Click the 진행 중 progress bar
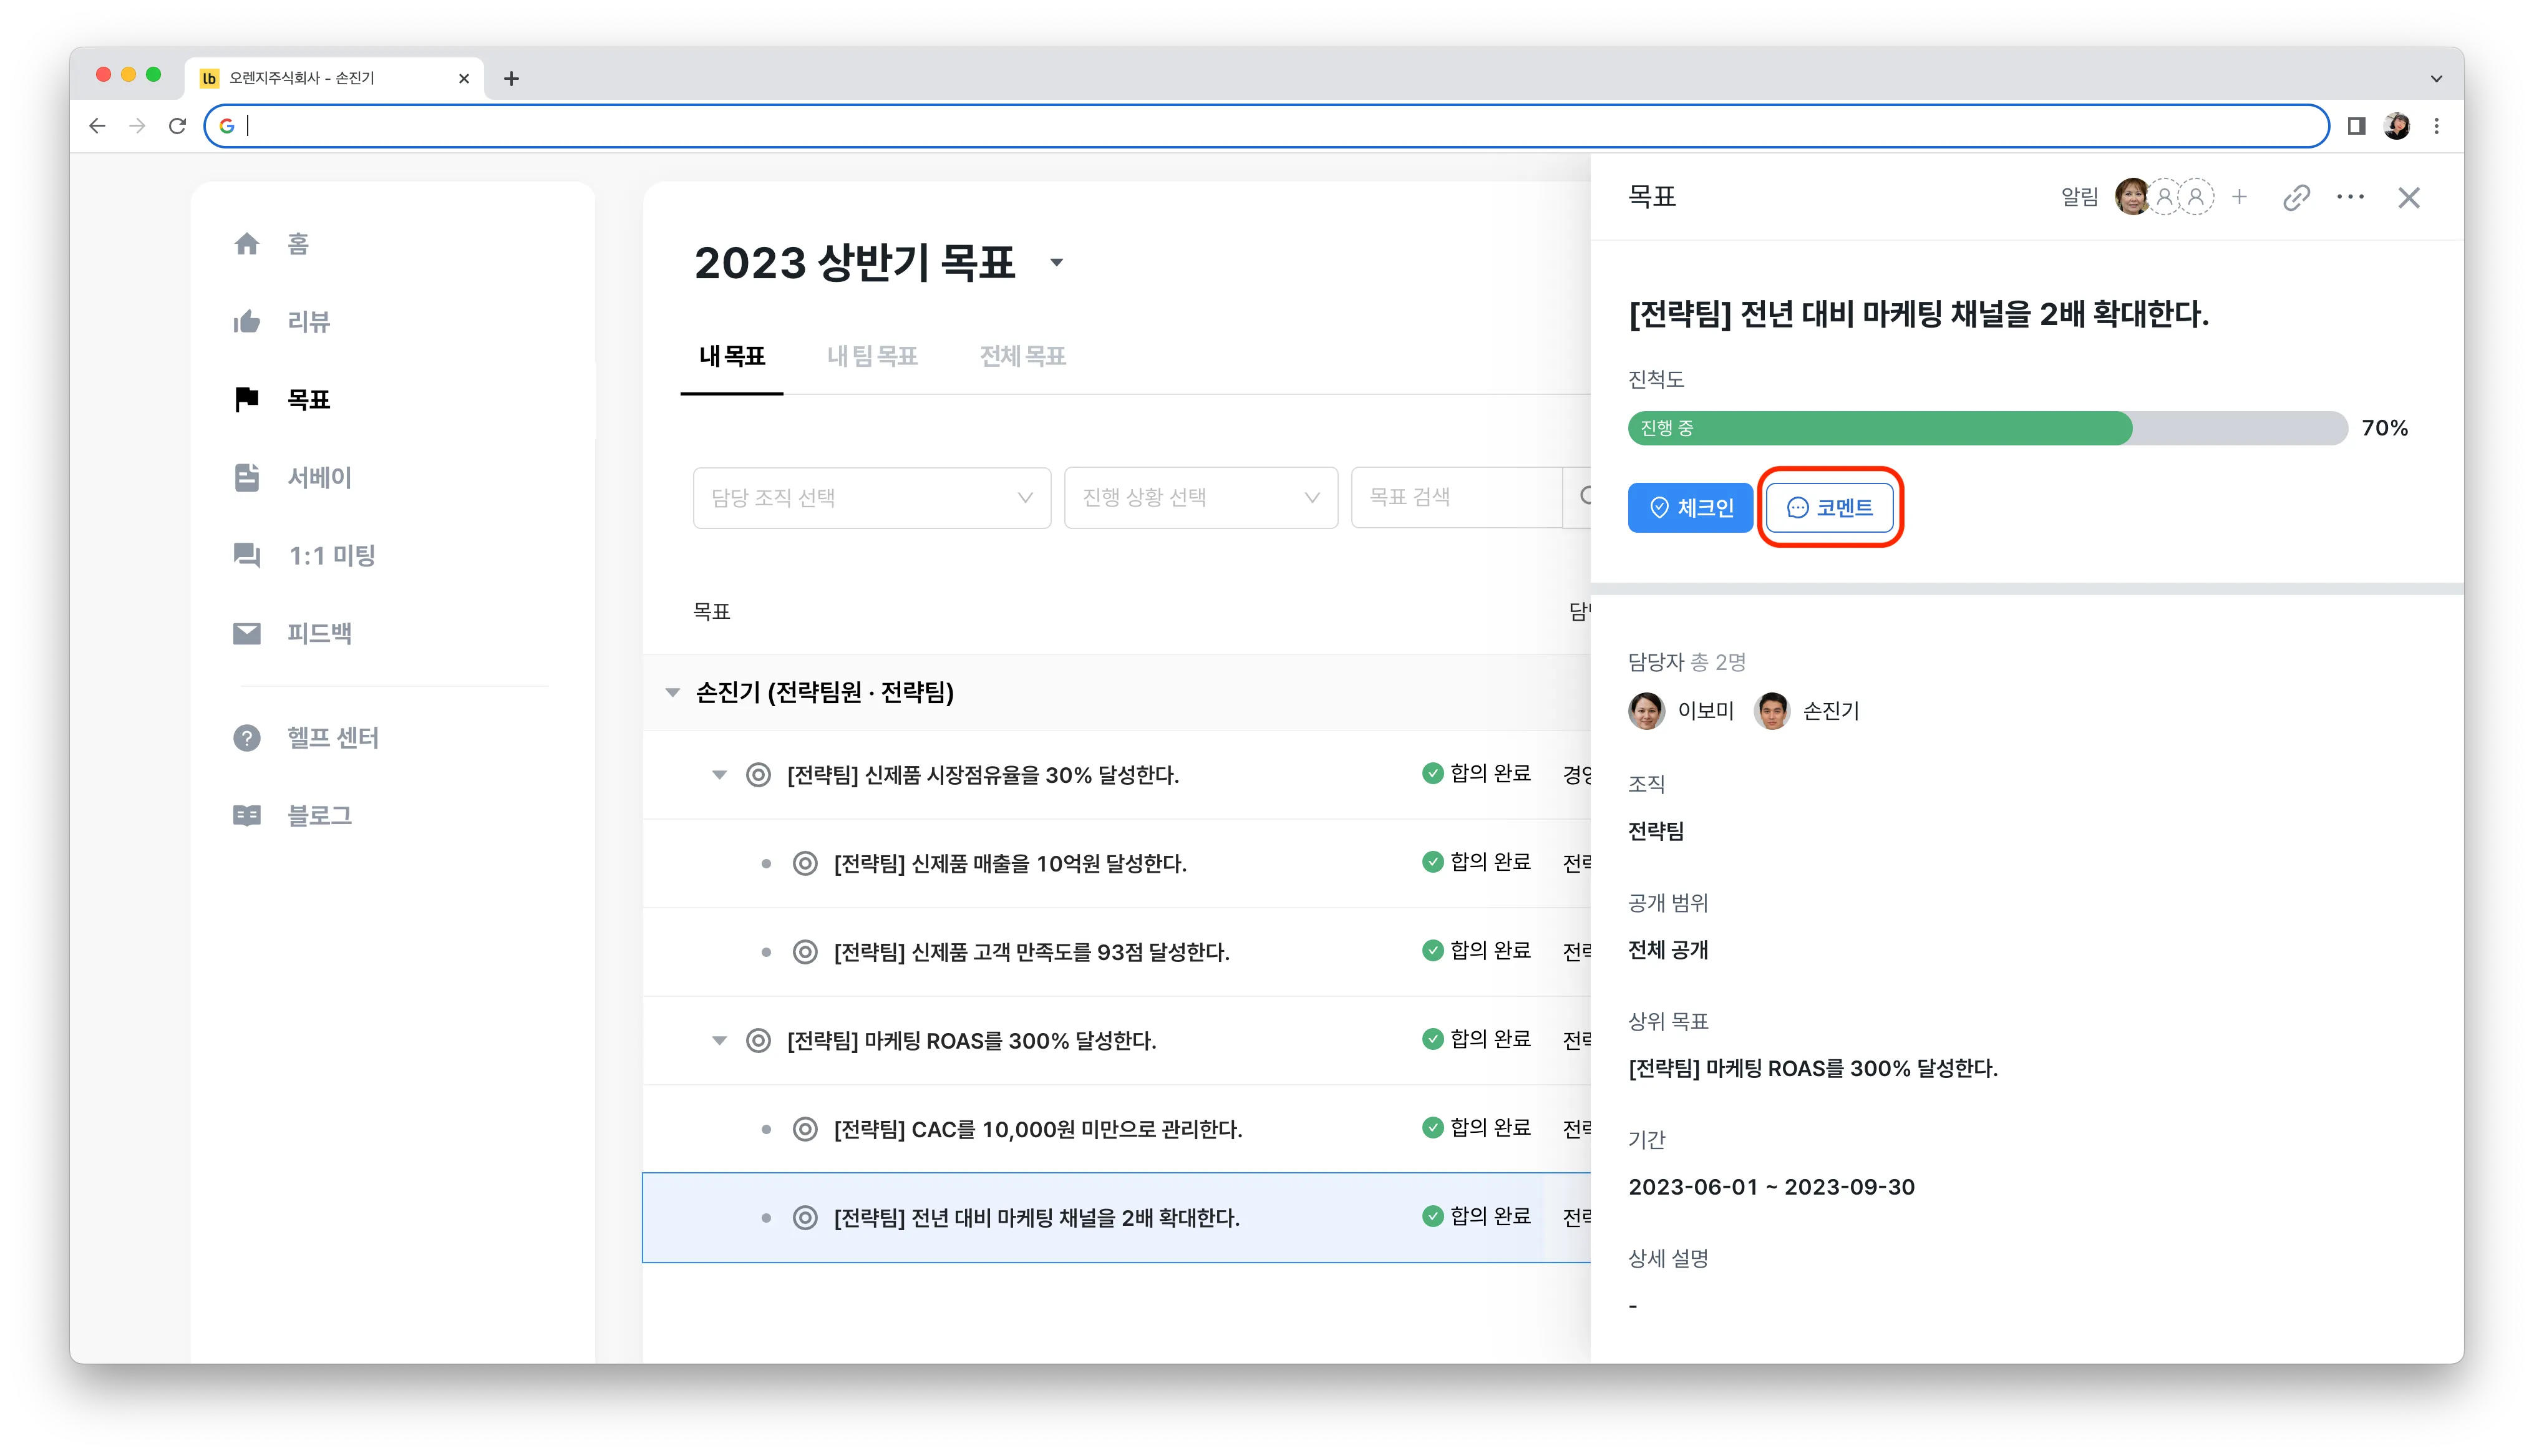The height and width of the screenshot is (1456, 2534). coord(1987,428)
